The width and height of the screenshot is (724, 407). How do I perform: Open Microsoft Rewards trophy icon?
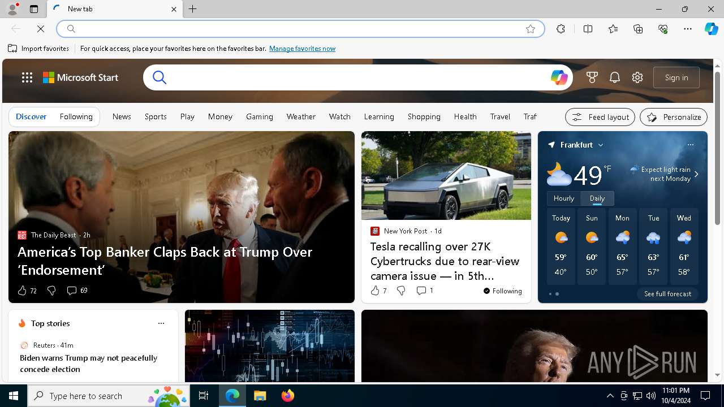coord(592,77)
